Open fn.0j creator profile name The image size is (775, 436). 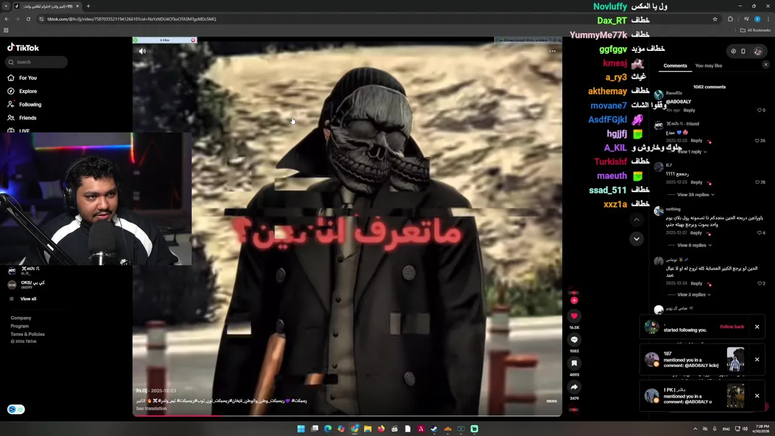[x=142, y=391]
